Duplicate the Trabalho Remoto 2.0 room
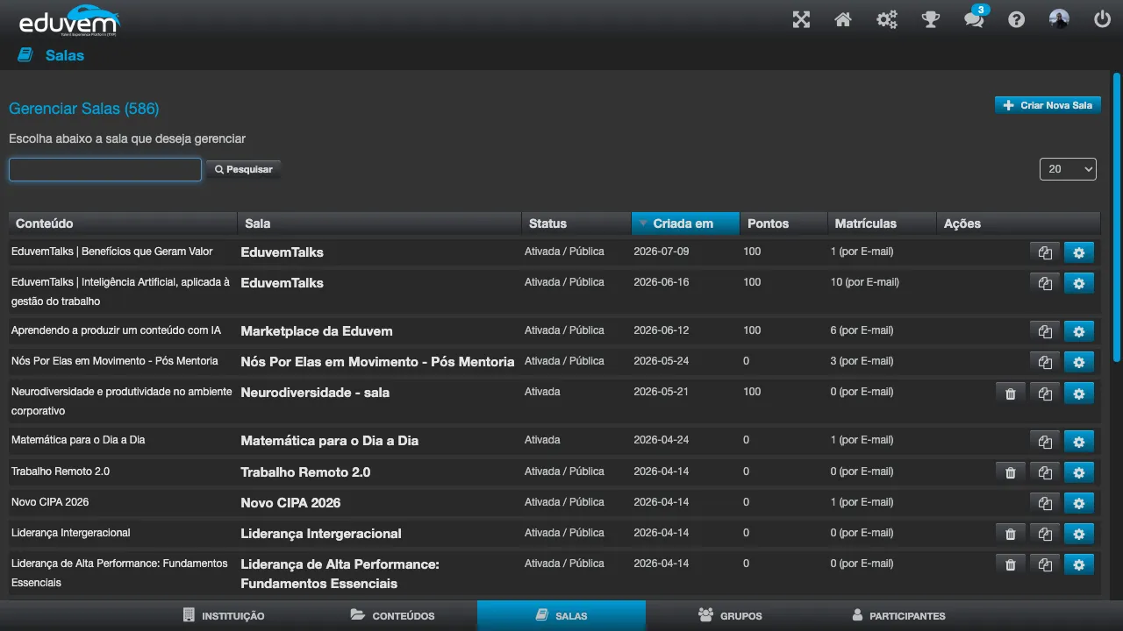 1045,472
